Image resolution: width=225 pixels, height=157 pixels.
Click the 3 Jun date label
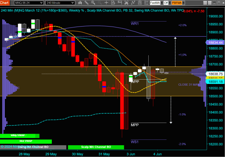pos(131,154)
